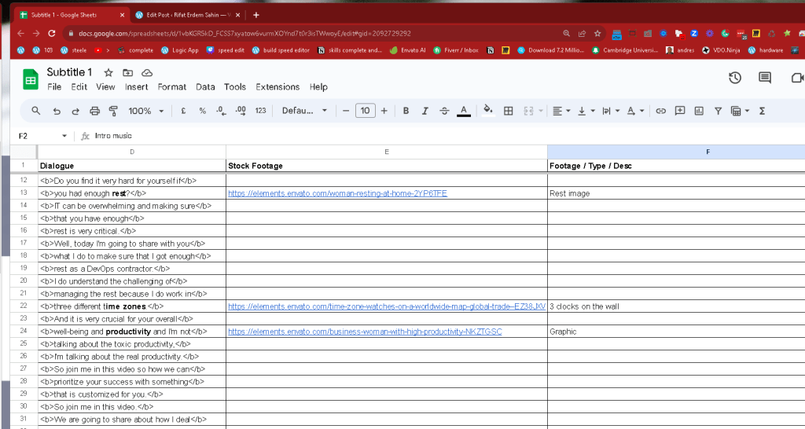Open name box dropdown arrow
Image resolution: width=805 pixels, height=429 pixels.
coord(64,136)
